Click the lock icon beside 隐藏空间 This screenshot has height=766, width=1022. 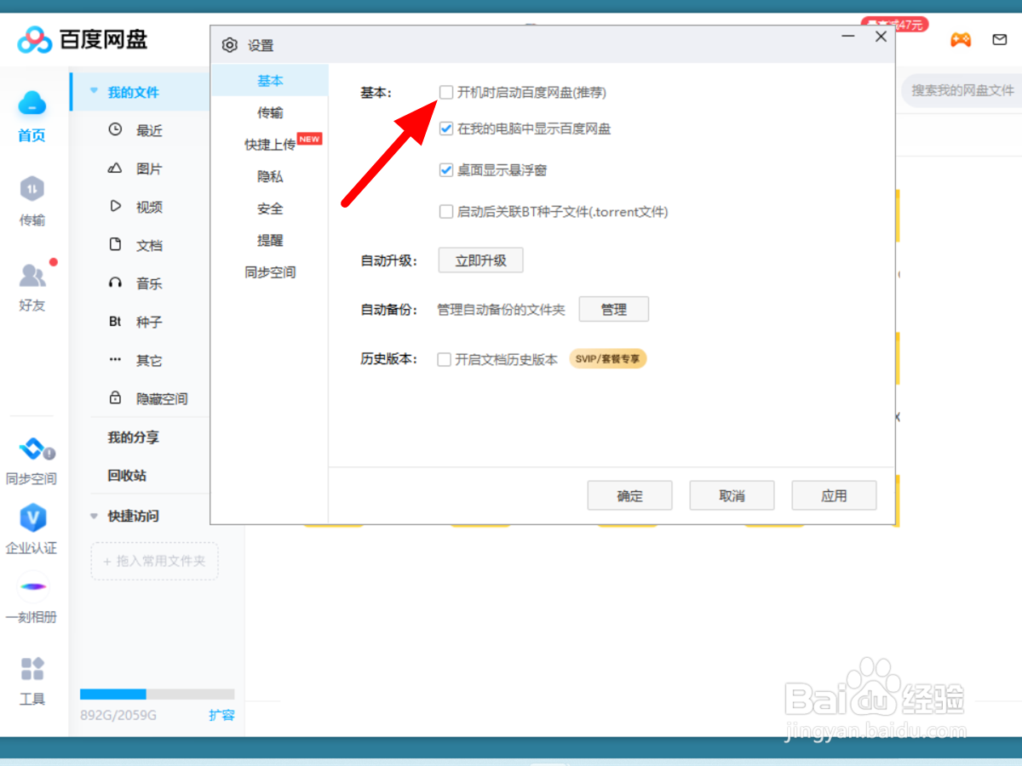(x=115, y=397)
